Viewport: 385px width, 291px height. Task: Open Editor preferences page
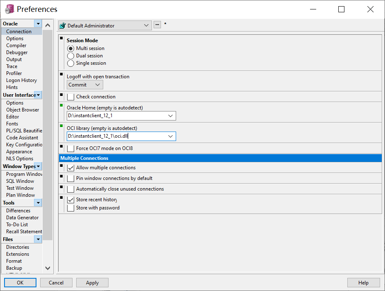point(13,117)
